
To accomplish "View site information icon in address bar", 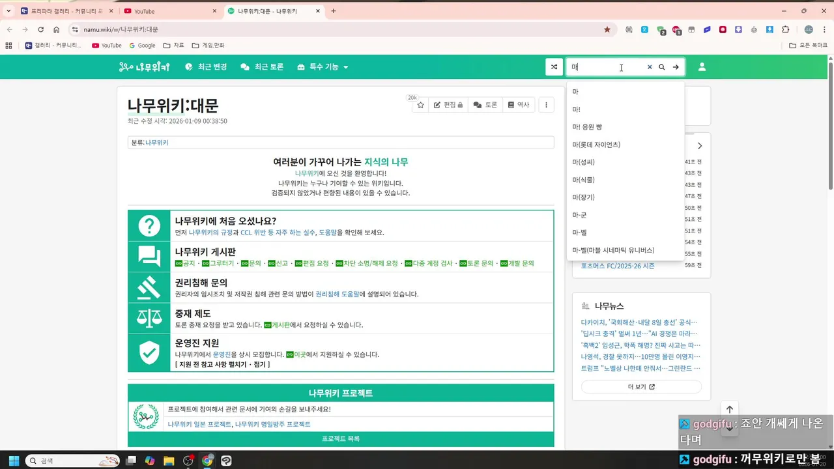I will coord(75,29).
